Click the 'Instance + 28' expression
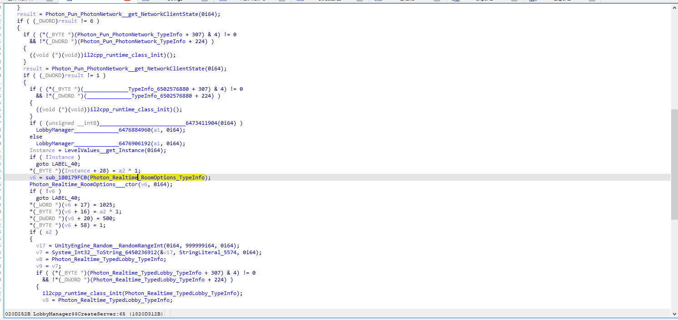 (84, 171)
